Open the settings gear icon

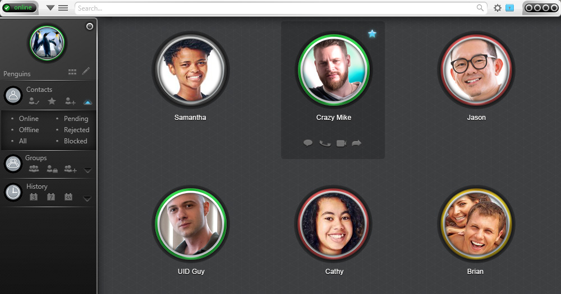[497, 8]
